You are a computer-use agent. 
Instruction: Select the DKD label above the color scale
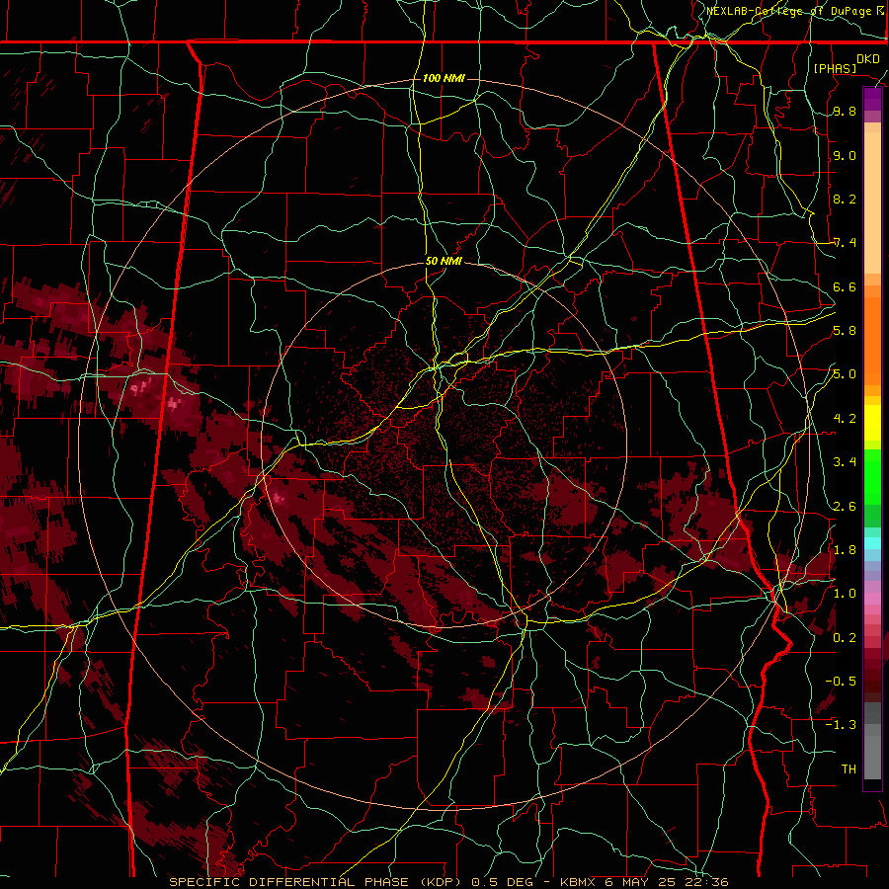(868, 58)
